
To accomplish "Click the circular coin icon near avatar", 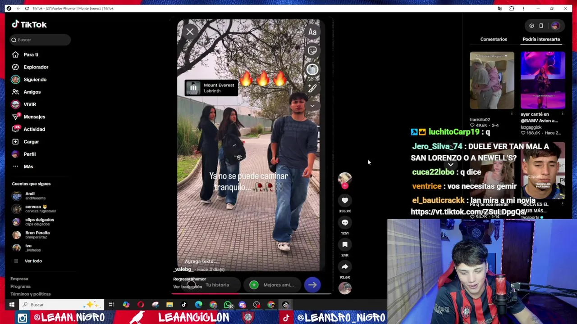I will pyautogui.click(x=531, y=26).
